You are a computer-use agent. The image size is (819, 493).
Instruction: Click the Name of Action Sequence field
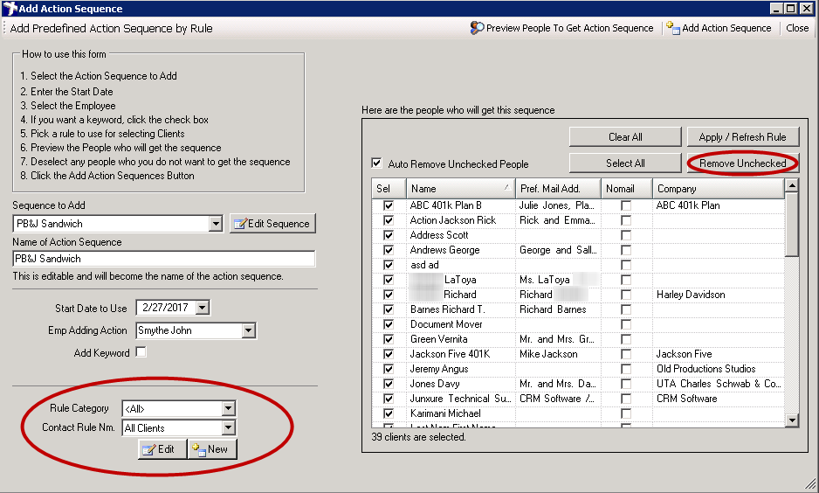(164, 259)
